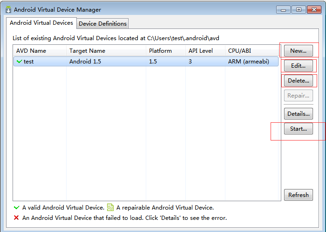Maximize the AVD Manager window
This screenshot has height=232, width=326.
click(299, 10)
